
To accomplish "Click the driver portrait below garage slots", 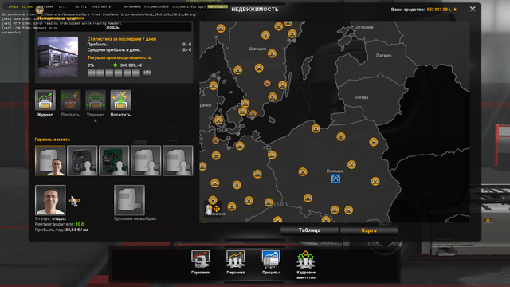I will click(x=50, y=200).
